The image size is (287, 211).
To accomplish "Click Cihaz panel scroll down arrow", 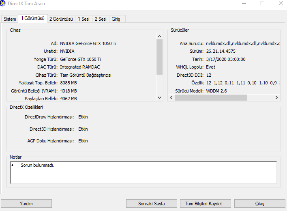I will point(159,98).
